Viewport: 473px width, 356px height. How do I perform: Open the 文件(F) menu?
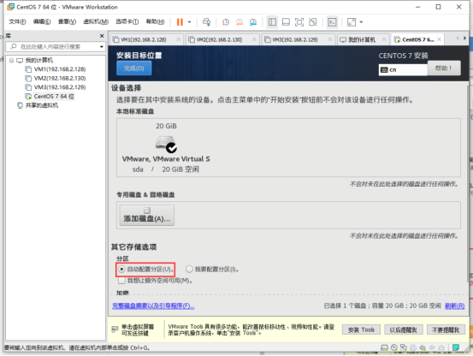(17, 21)
